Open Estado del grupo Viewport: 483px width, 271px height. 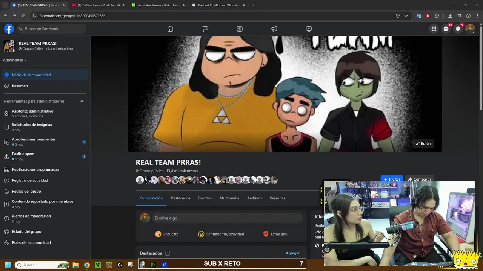(45, 231)
